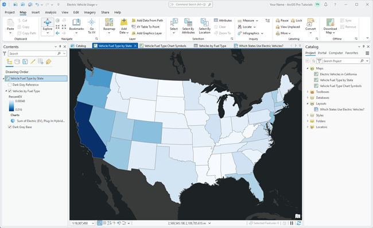Click Add Data From Path
Image resolution: width=373 pixels, height=228 pixels.
[x=147, y=21]
